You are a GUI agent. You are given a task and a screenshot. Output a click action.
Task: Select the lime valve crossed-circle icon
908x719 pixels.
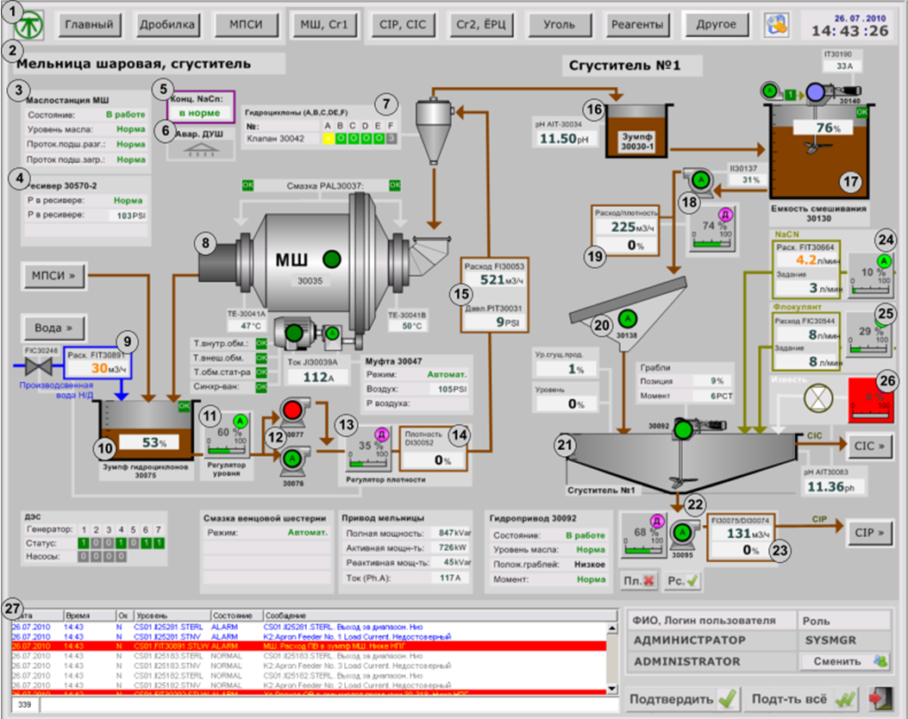[818, 398]
